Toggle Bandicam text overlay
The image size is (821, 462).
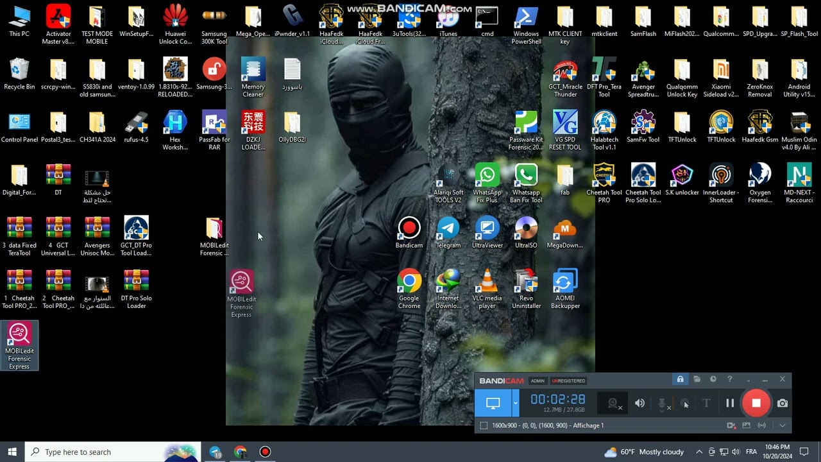coord(706,404)
